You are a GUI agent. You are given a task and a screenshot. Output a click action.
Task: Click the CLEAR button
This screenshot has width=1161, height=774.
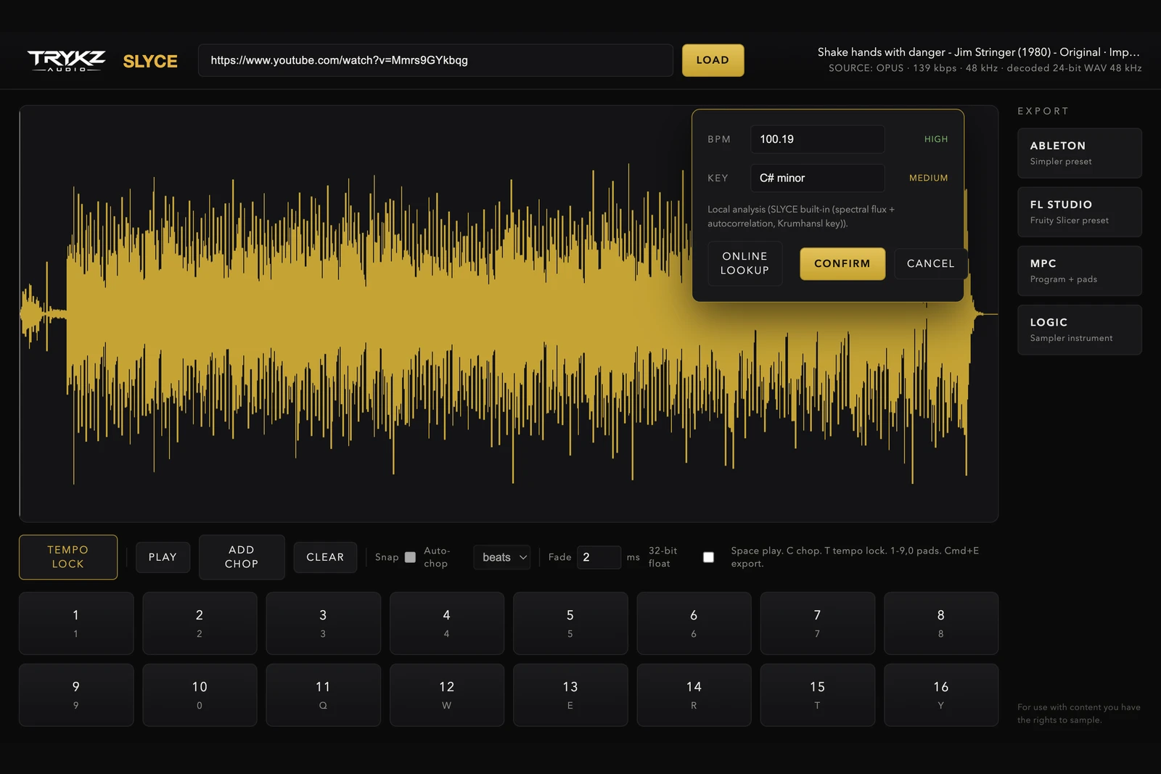(x=325, y=557)
